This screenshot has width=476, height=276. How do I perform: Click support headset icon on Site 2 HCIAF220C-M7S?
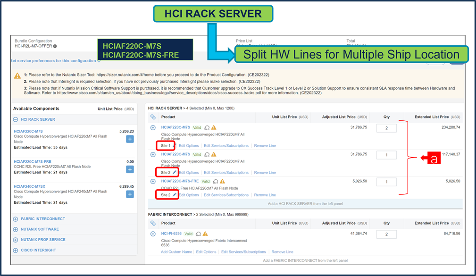tap(207, 155)
